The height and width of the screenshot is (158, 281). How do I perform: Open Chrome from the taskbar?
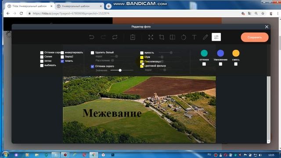(x=94, y=155)
